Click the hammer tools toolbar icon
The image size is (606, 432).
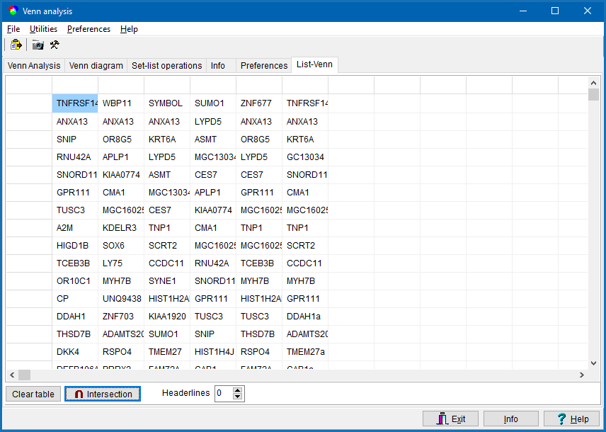pyautogui.click(x=55, y=45)
